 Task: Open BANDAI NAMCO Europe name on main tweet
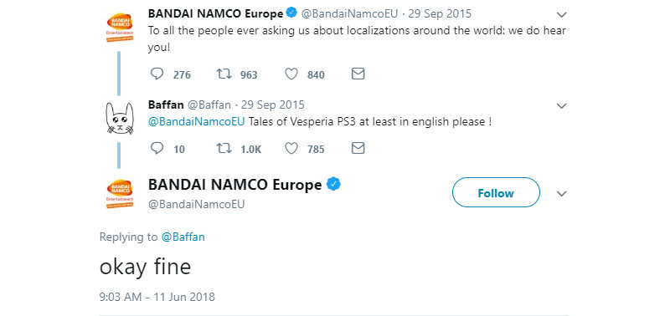[234, 185]
